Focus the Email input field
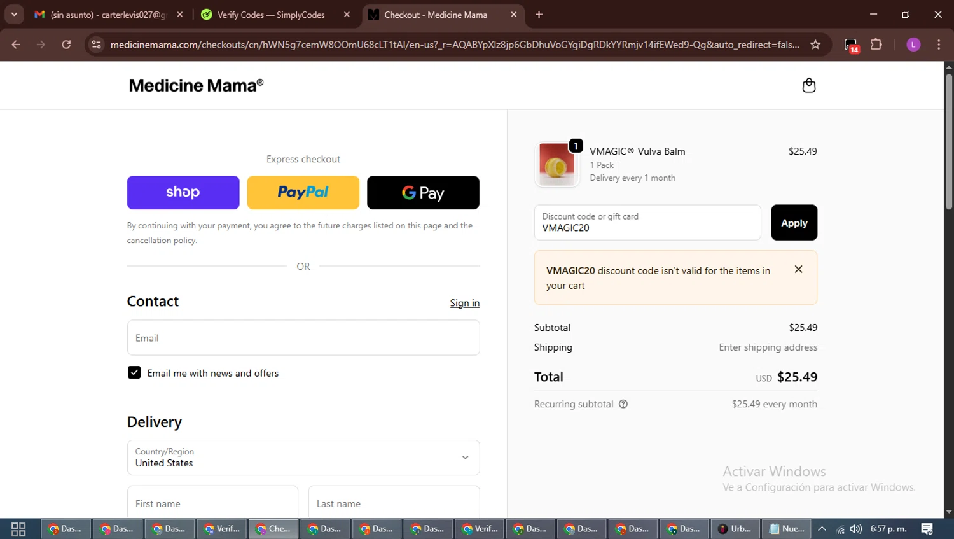The width and height of the screenshot is (954, 539). (303, 338)
